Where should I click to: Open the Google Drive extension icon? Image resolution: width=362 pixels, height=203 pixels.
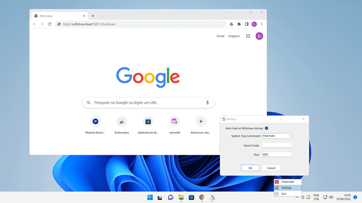pyautogui.click(x=231, y=24)
